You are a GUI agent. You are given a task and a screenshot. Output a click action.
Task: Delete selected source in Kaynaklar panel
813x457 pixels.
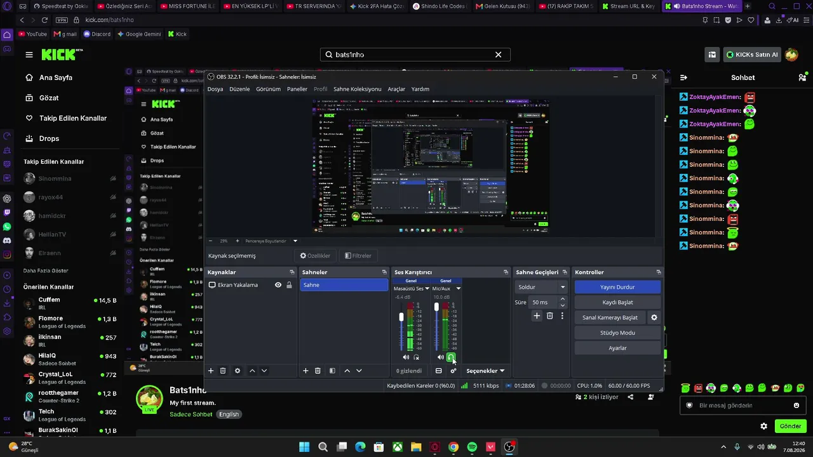click(x=223, y=371)
